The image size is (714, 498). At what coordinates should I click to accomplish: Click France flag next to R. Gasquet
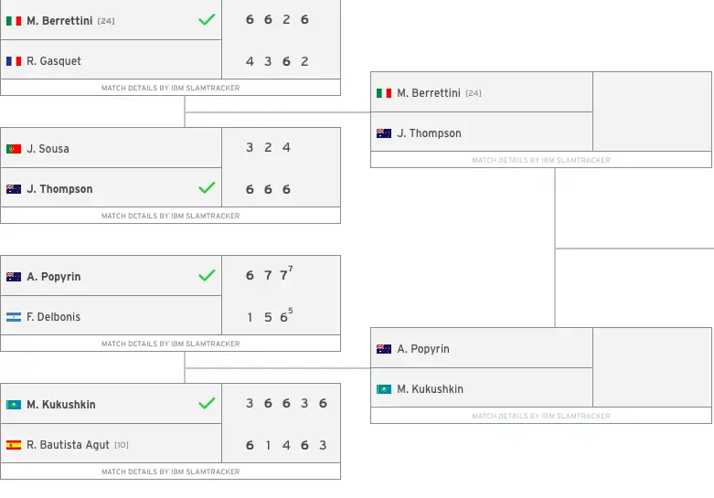click(14, 61)
